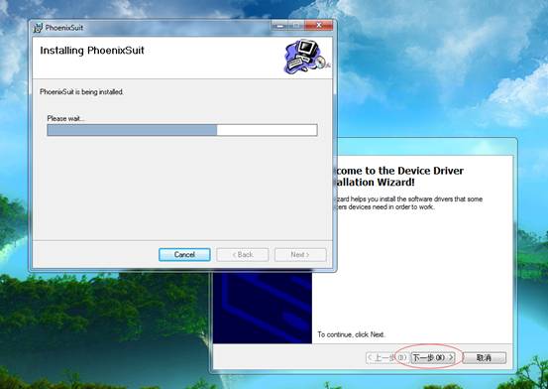Click the PhoenixSuit is being installed message
Viewport: 548px width, 389px height.
[x=81, y=92]
